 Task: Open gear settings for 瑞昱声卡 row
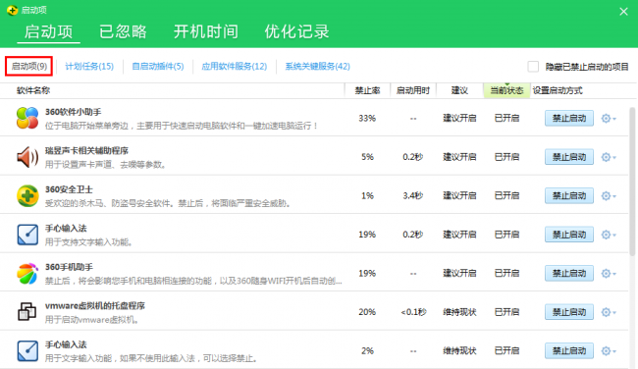(x=609, y=157)
